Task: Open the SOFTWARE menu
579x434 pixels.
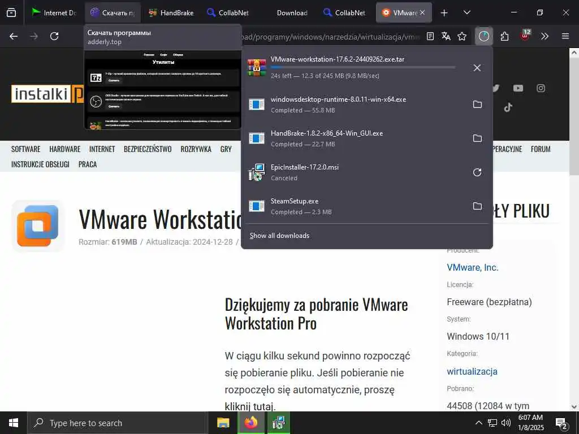Action: click(x=26, y=149)
